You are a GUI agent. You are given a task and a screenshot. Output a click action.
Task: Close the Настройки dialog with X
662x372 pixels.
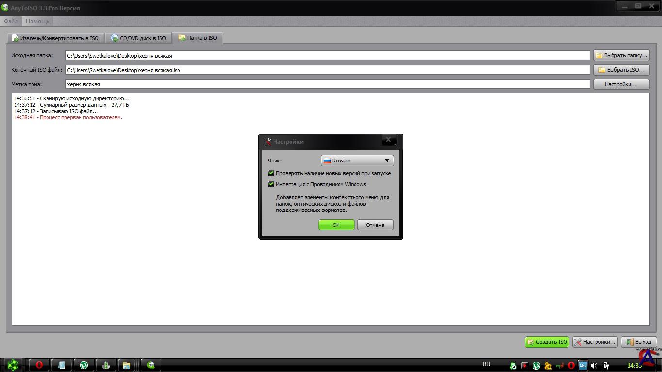click(x=388, y=140)
